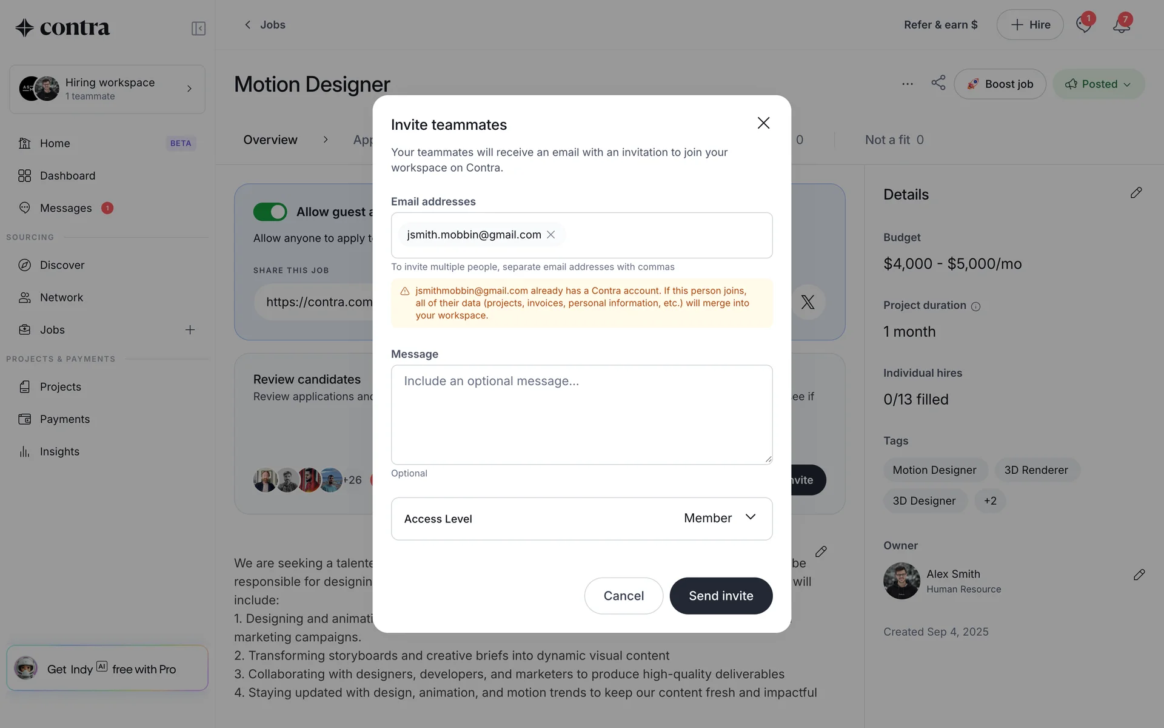
Task: Click the Send invite button
Action: 721,596
